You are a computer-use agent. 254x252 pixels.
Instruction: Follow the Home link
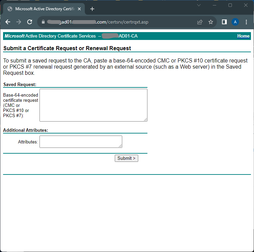click(243, 36)
